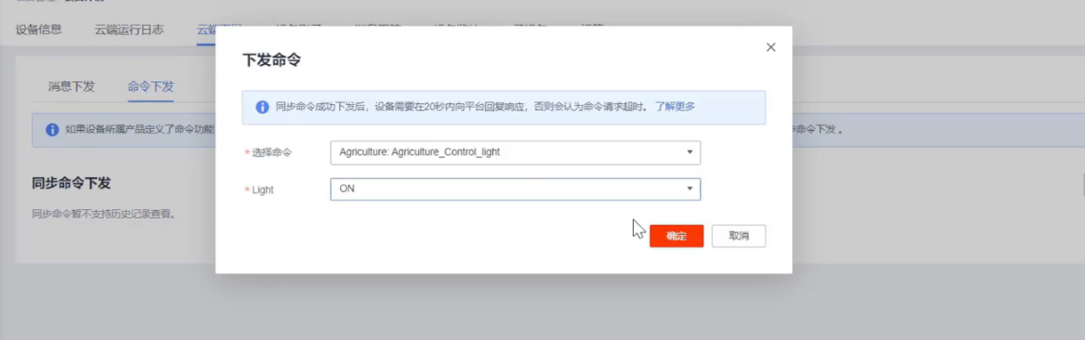1085x340 pixels.
Task: Switch to 云端运行日志 tab
Action: 129,29
